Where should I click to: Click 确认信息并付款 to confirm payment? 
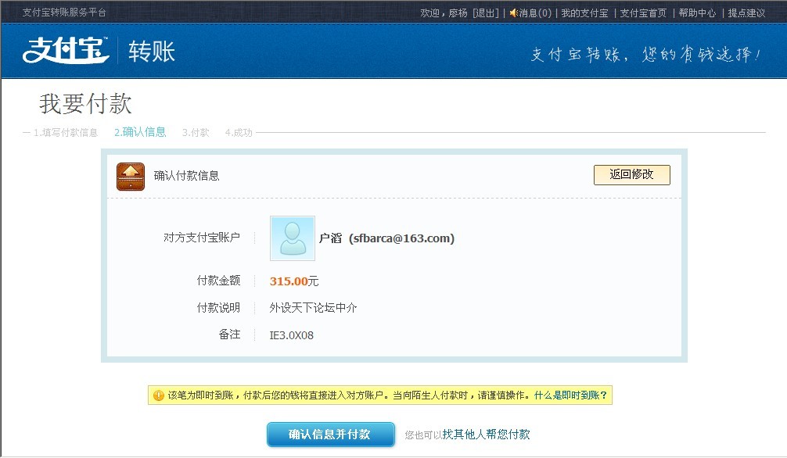[330, 435]
